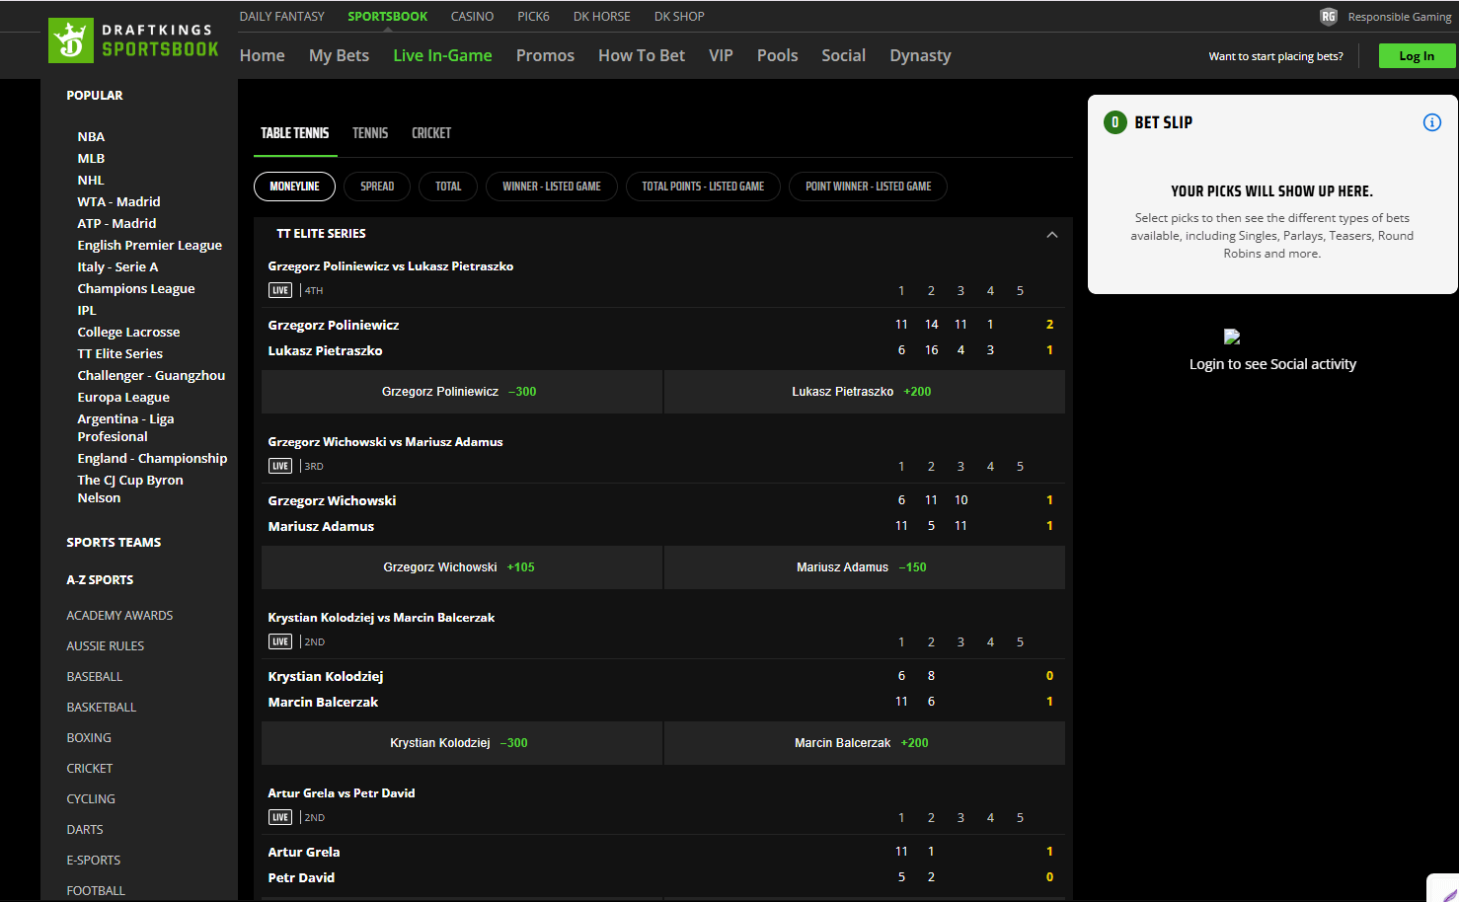Image resolution: width=1459 pixels, height=902 pixels.
Task: Select Winner - Listed Game filter
Action: [x=552, y=187]
